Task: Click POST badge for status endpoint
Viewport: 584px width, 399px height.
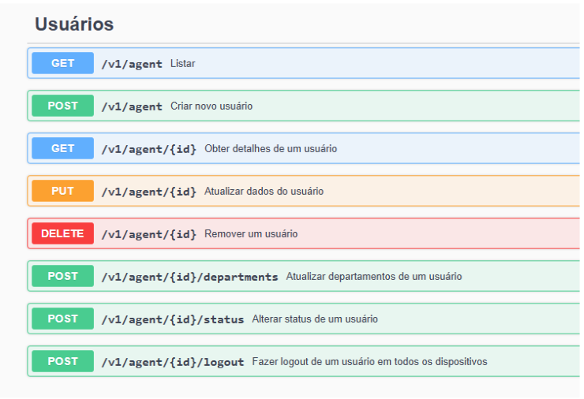Action: (x=62, y=319)
